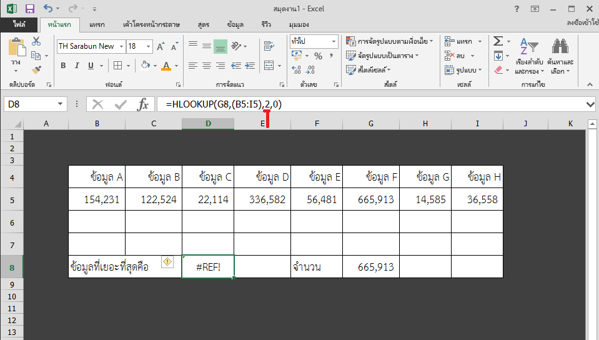Save the workbook using the floppy disk icon
Viewport: 599px width, 340px height.
point(29,9)
